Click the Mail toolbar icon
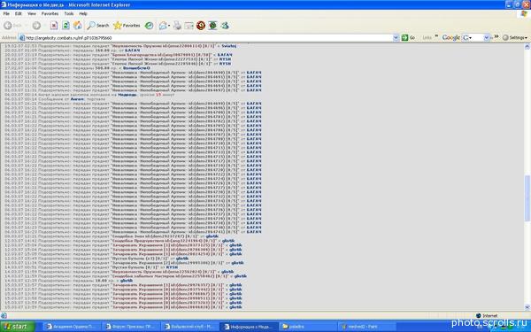This screenshot has height=332, width=531. 163,26
